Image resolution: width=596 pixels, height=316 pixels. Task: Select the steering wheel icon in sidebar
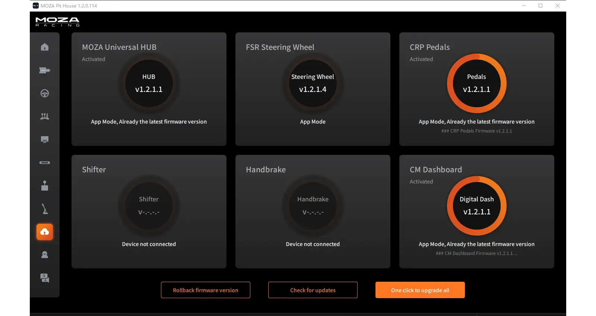pos(45,93)
